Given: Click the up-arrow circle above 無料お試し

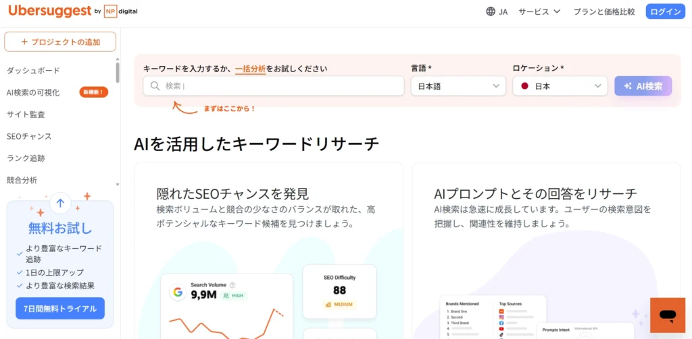Looking at the screenshot, I should (x=60, y=203).
